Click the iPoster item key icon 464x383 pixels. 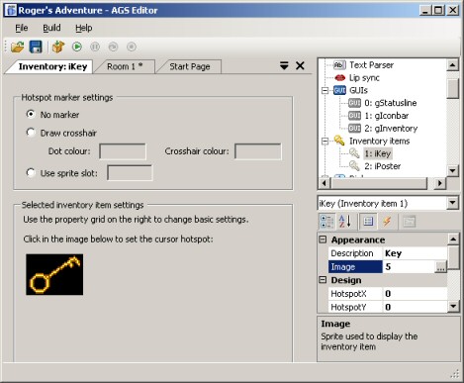(x=354, y=165)
